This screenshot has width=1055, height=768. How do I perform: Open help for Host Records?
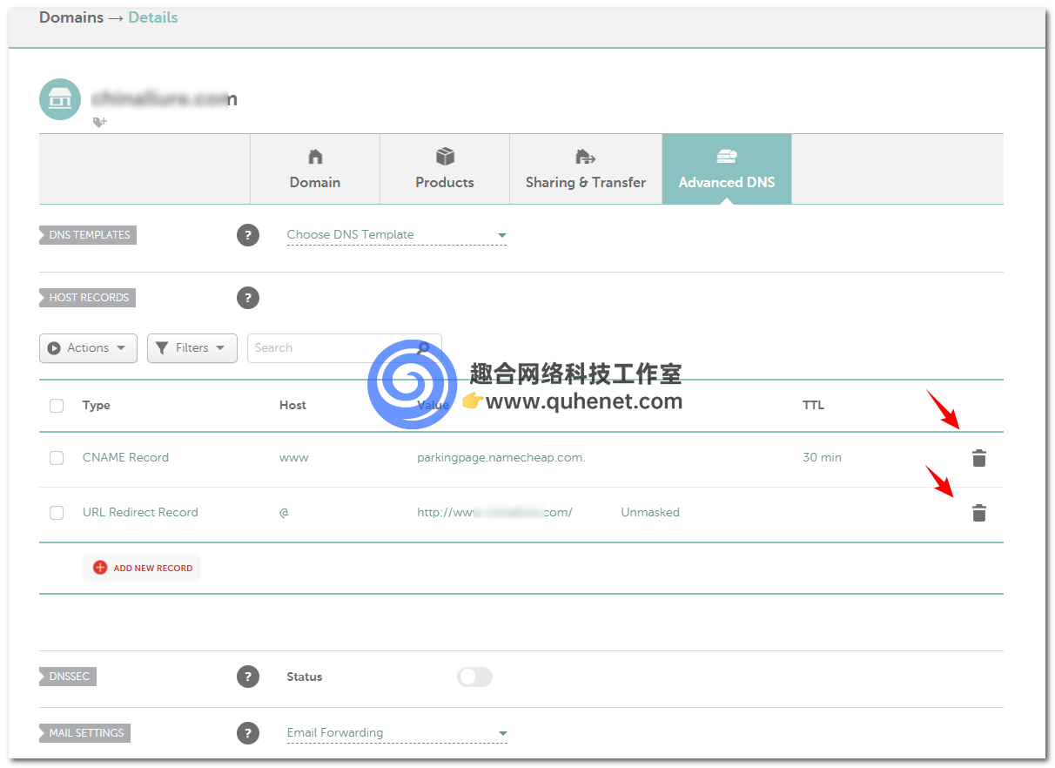[x=248, y=298]
